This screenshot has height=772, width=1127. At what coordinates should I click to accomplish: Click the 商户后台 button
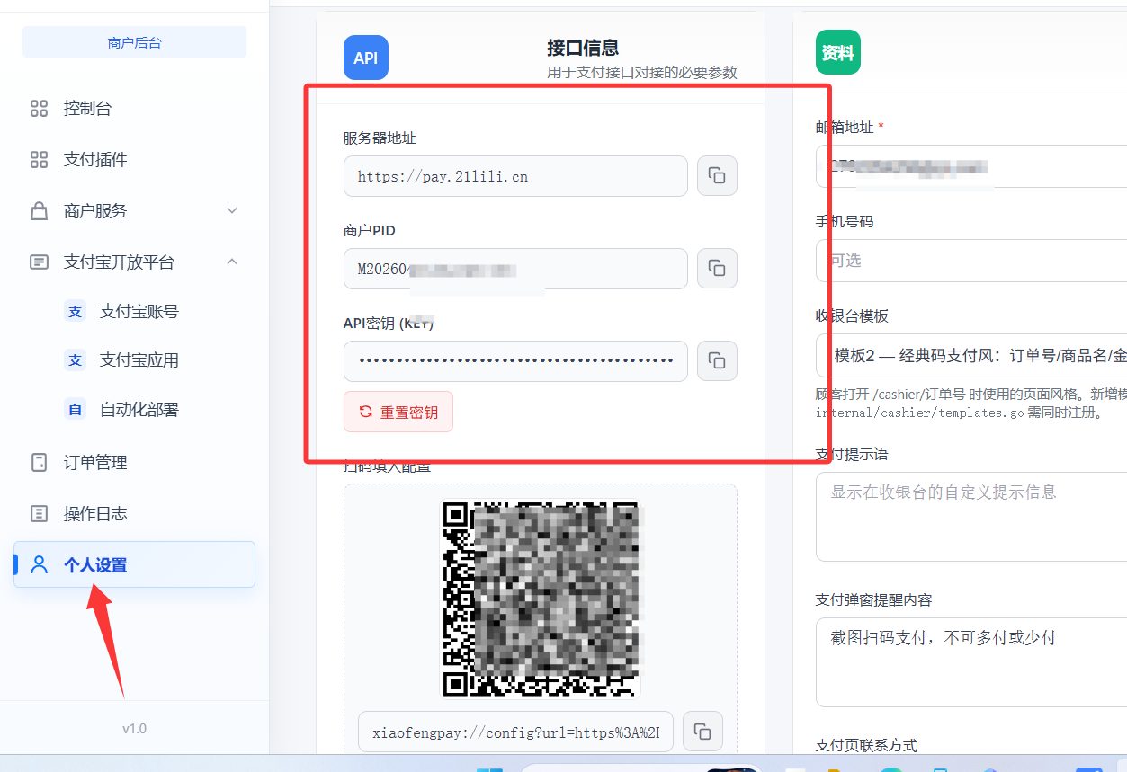pos(134,42)
